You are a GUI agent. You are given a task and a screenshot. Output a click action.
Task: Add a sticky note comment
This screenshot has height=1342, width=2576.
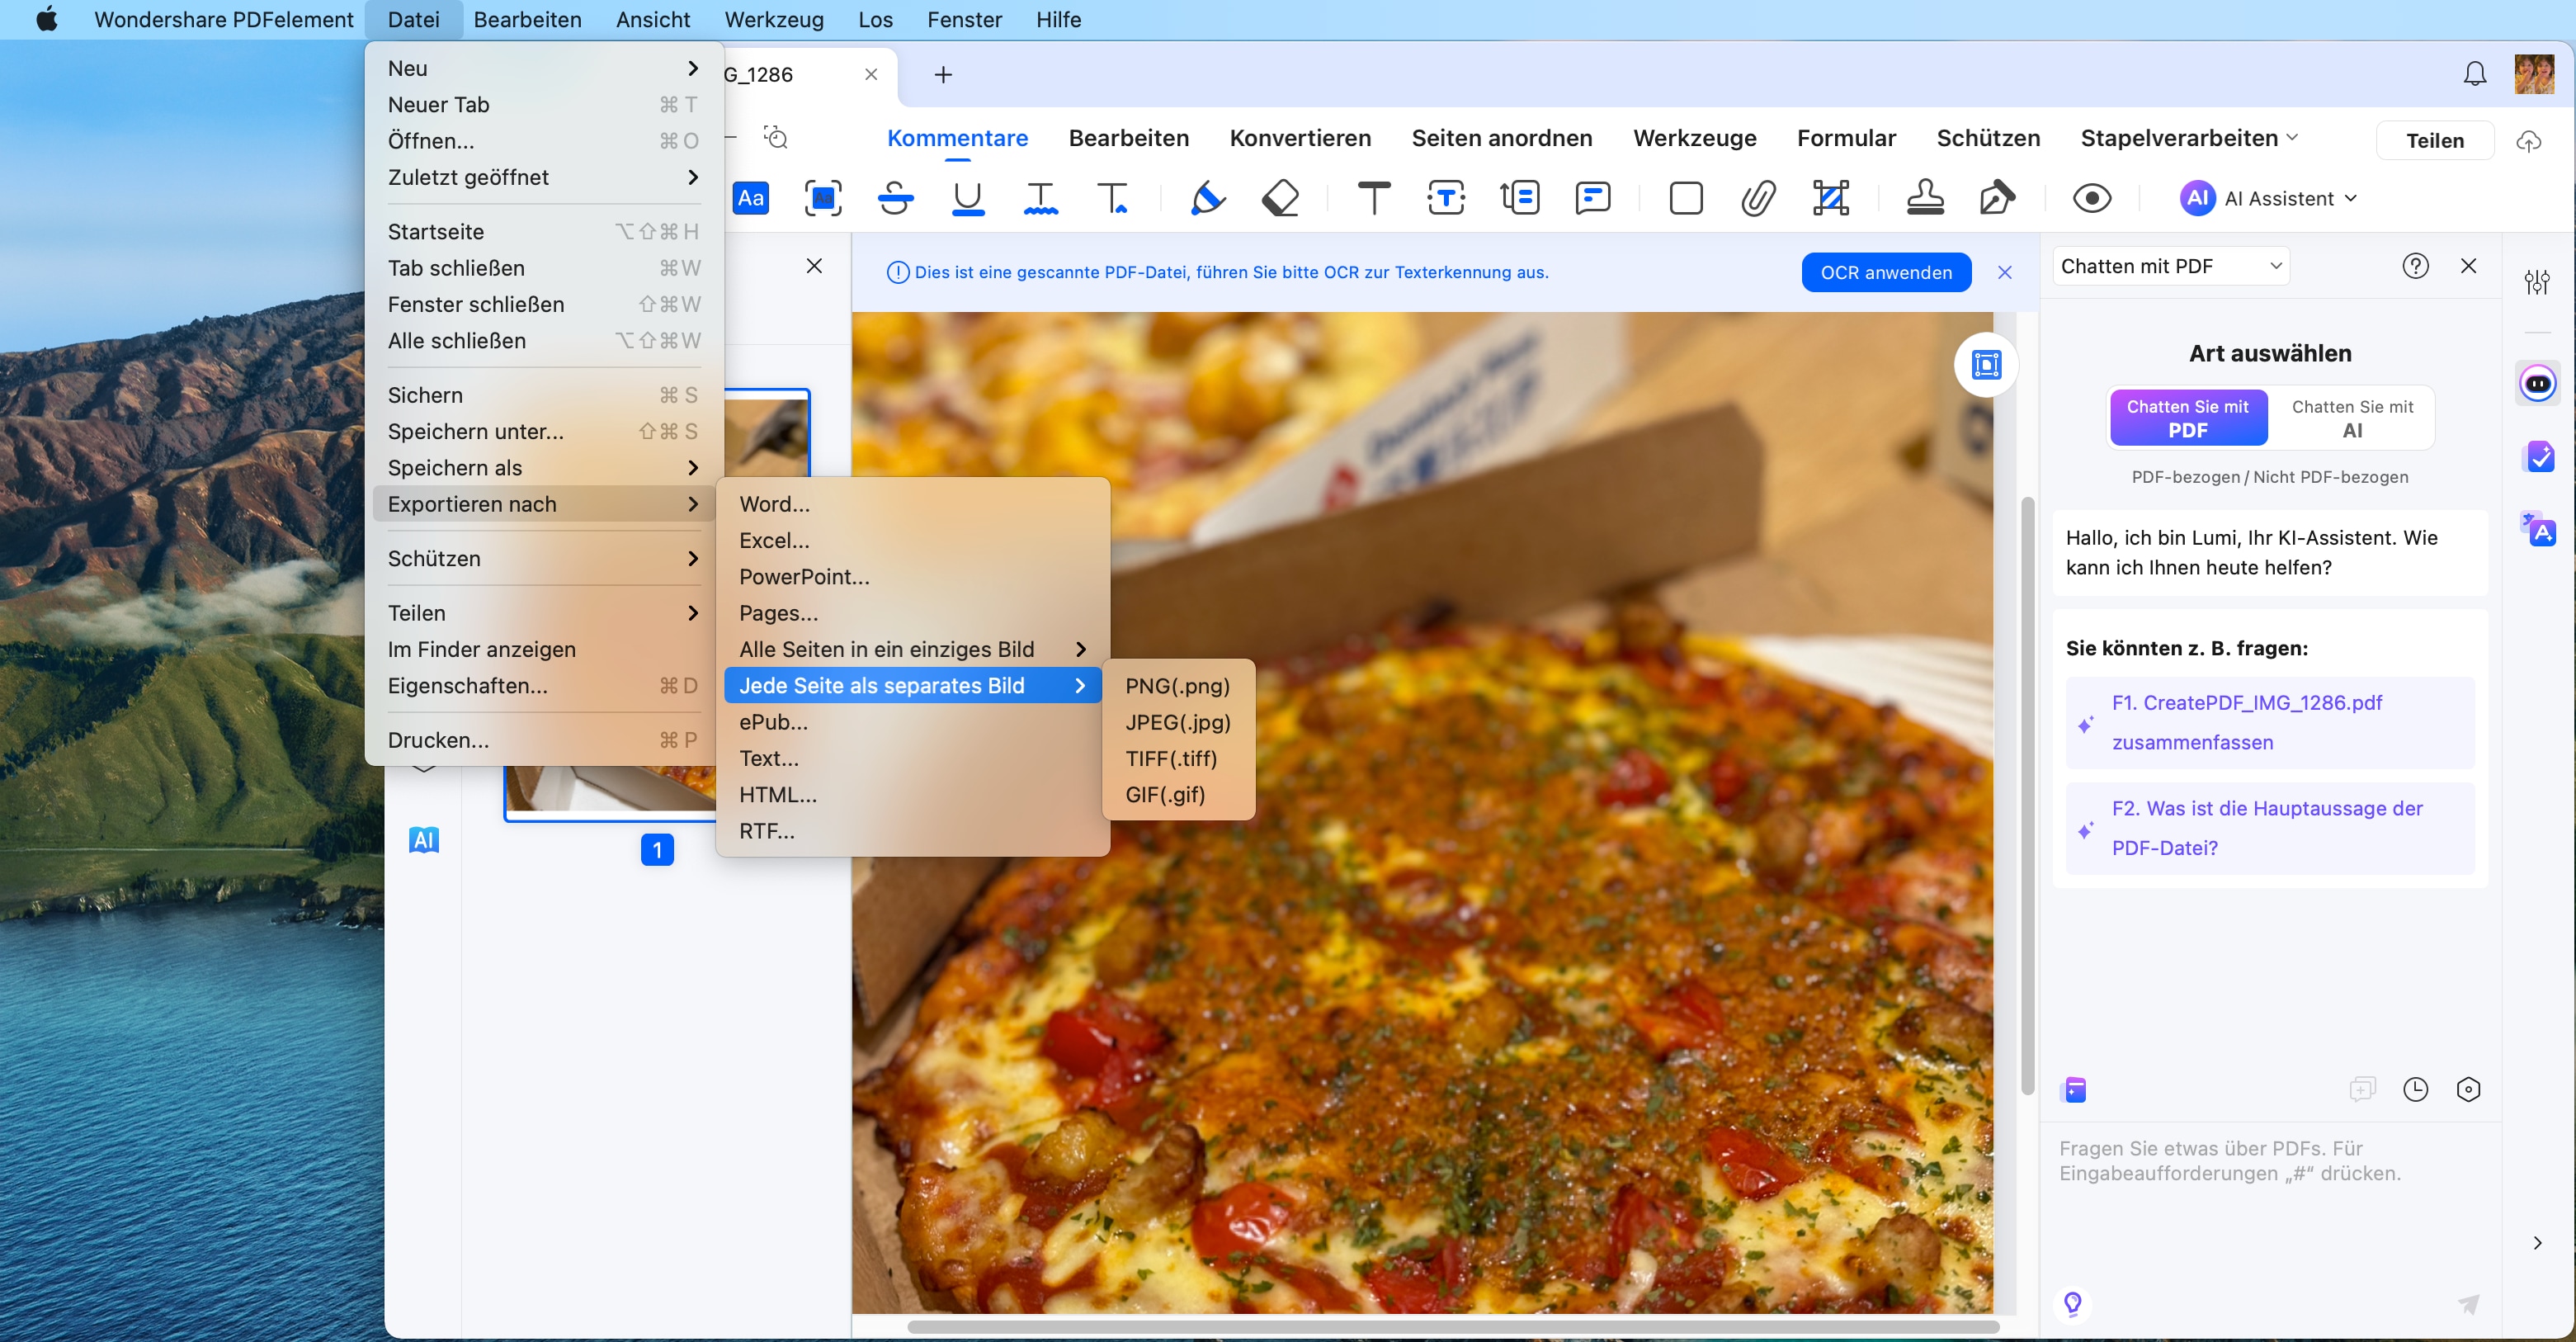tap(1592, 198)
